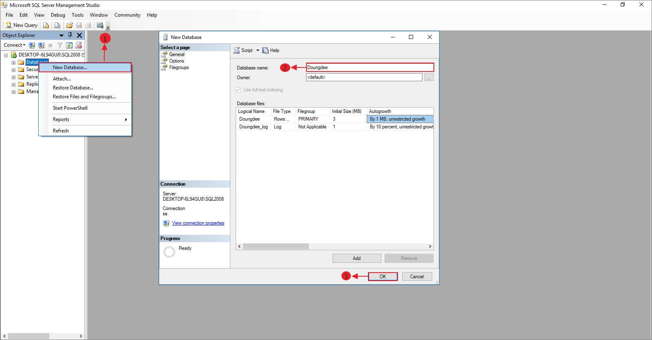
Task: Select the DESKTOP-6L94GU8\SQL2008 server icon
Action: pyautogui.click(x=14, y=55)
